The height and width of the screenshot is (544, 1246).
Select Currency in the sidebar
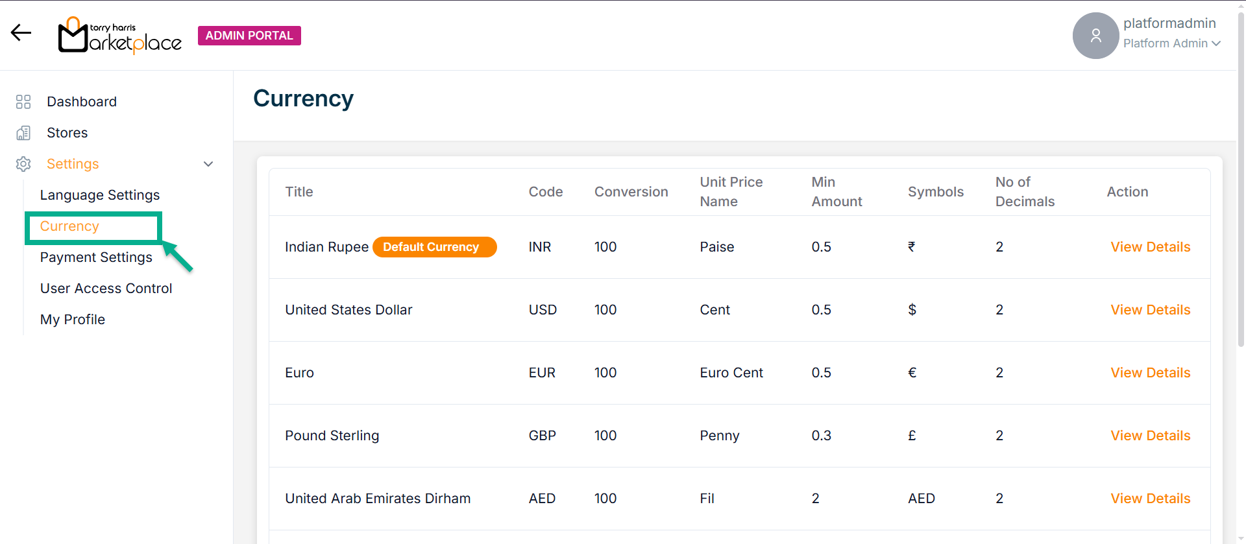[69, 226]
